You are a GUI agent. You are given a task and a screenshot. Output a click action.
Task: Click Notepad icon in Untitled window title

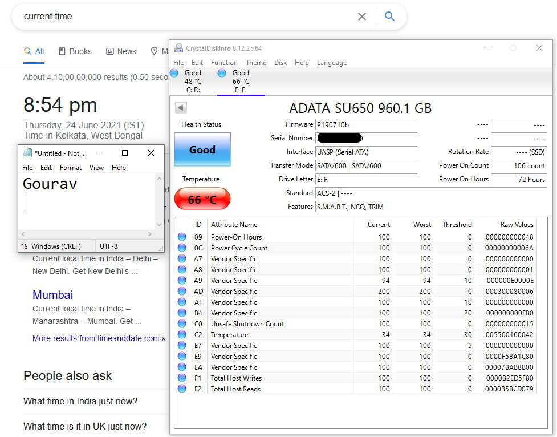tap(27, 153)
